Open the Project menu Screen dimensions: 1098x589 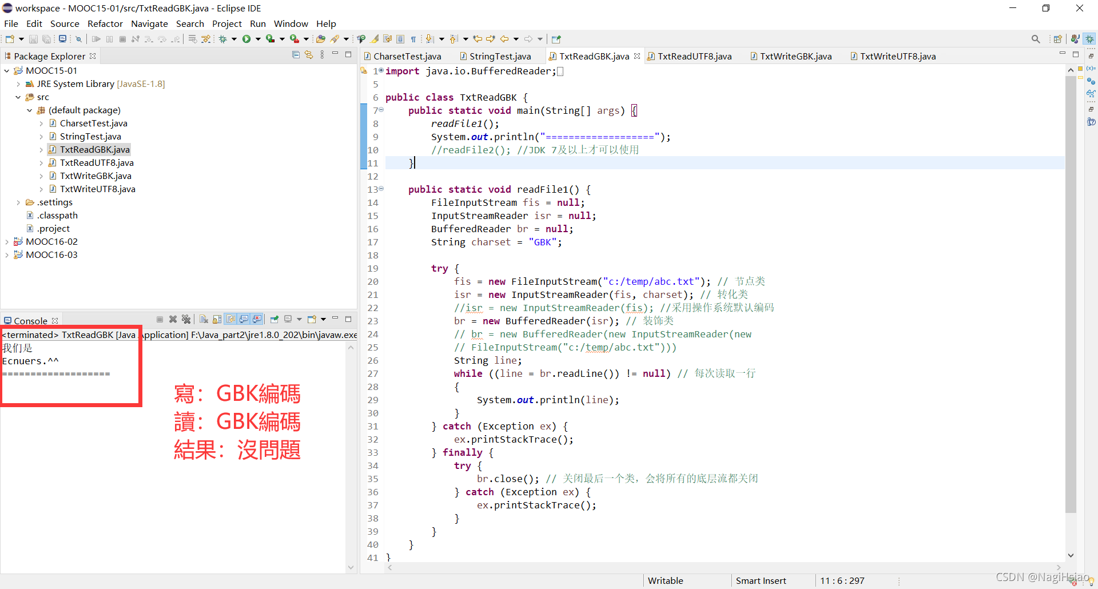coord(226,23)
